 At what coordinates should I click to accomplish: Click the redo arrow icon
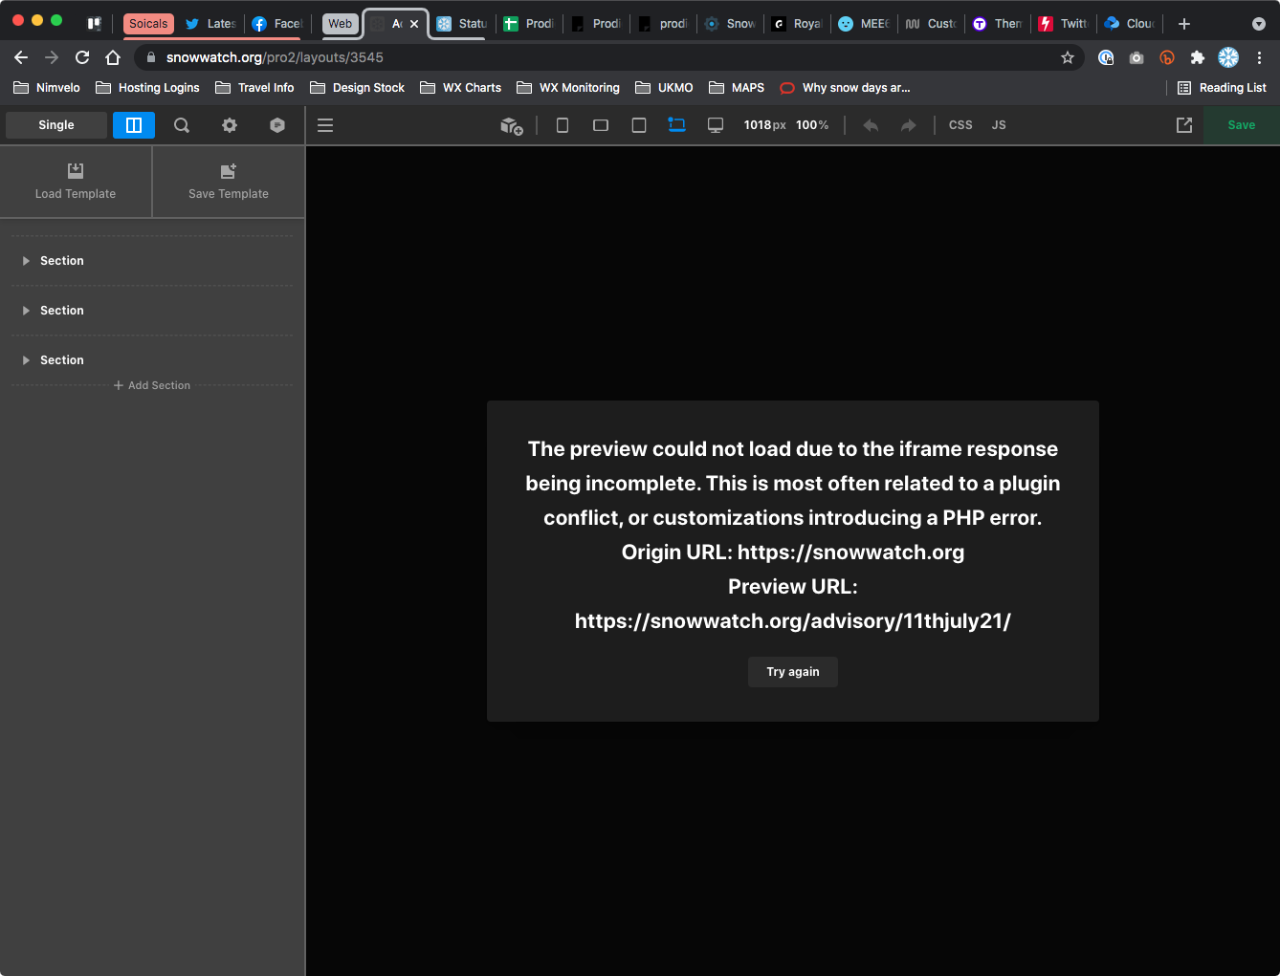[909, 125]
